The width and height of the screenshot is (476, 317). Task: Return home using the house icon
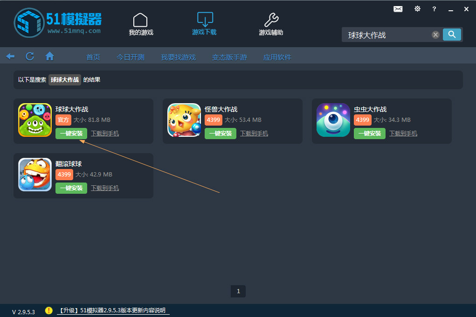click(x=49, y=56)
